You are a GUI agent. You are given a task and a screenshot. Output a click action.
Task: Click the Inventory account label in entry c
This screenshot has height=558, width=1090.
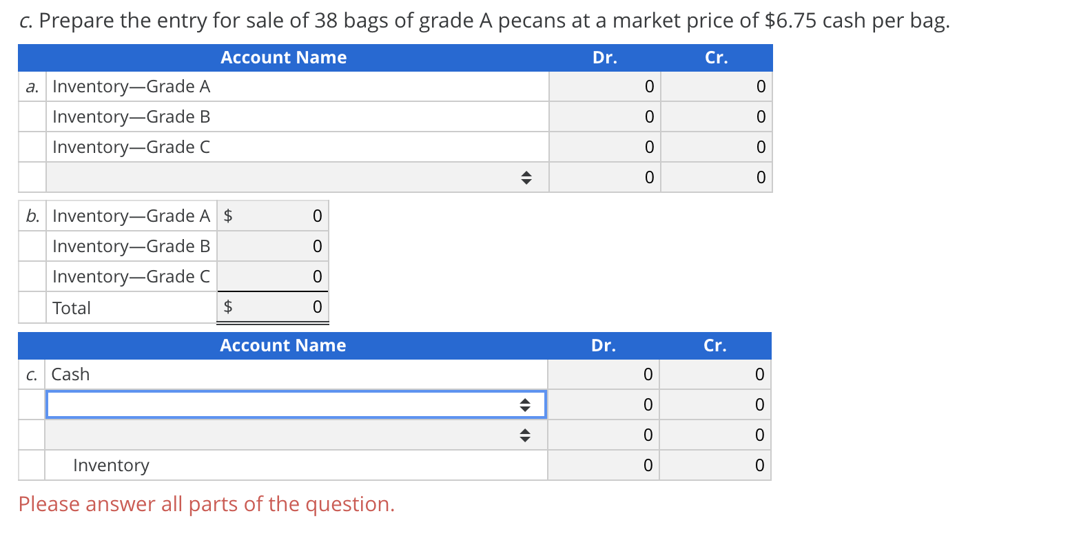point(111,465)
